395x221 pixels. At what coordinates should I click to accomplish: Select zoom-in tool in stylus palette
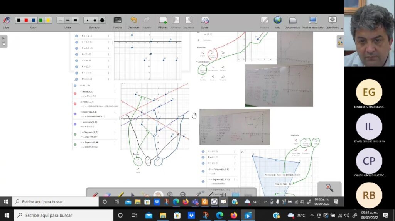click(x=170, y=194)
